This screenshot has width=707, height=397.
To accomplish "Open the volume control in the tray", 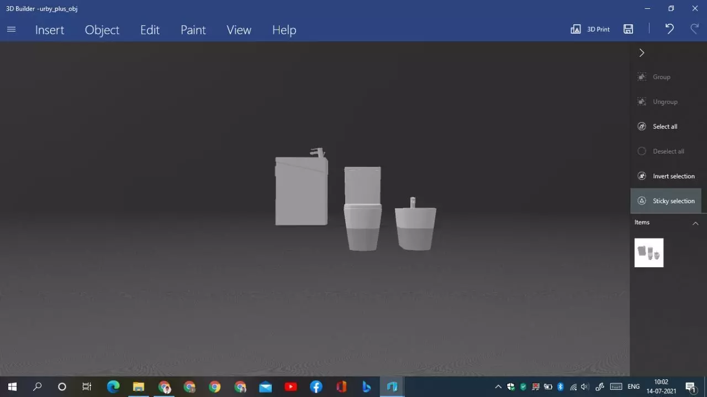I will 585,387.
